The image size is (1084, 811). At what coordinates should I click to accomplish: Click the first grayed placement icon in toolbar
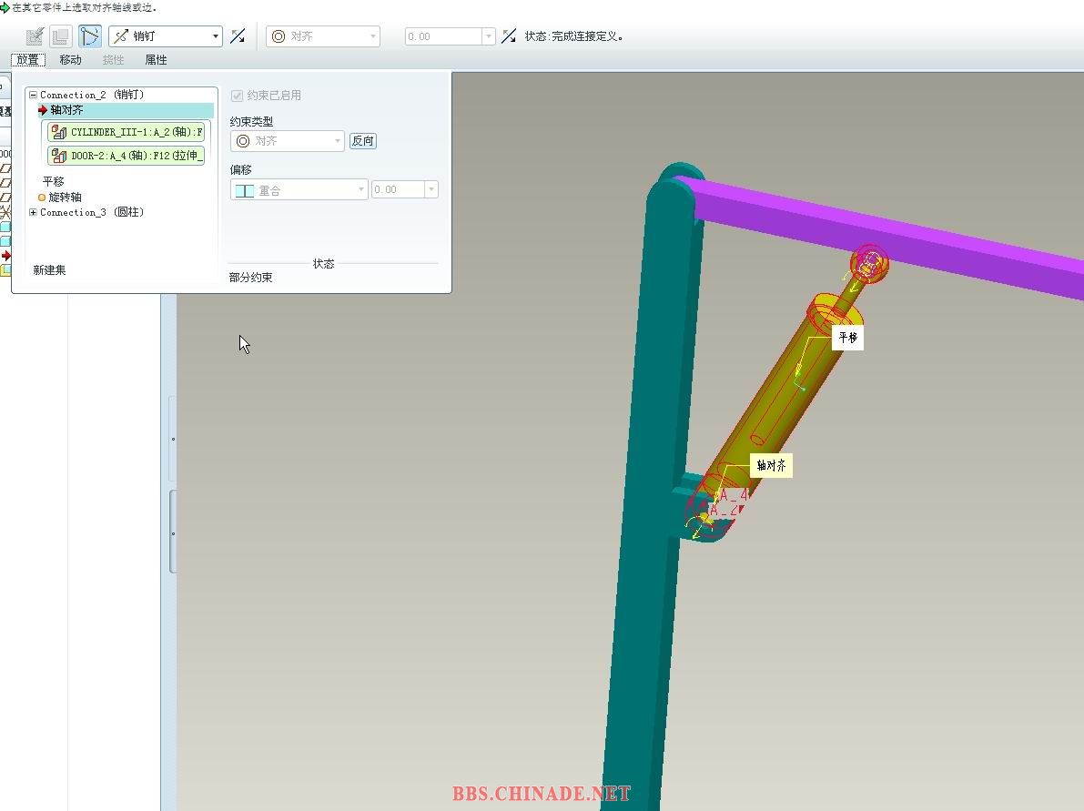click(x=35, y=36)
